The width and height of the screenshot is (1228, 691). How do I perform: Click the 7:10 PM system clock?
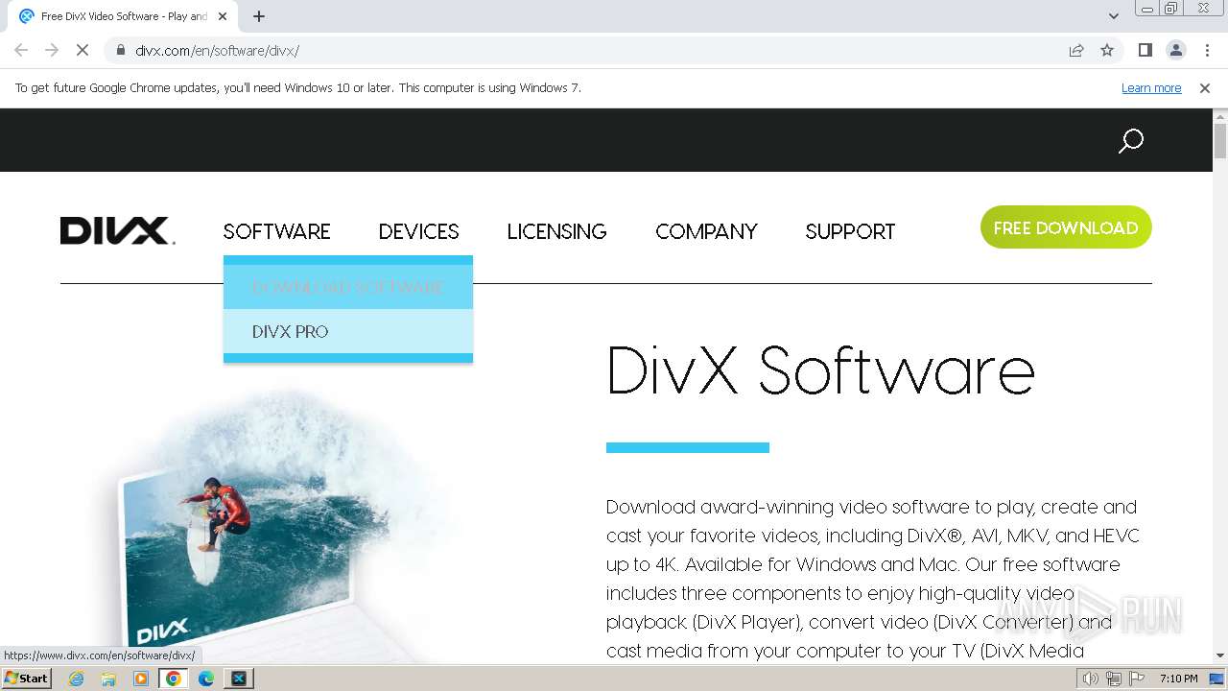point(1179,679)
